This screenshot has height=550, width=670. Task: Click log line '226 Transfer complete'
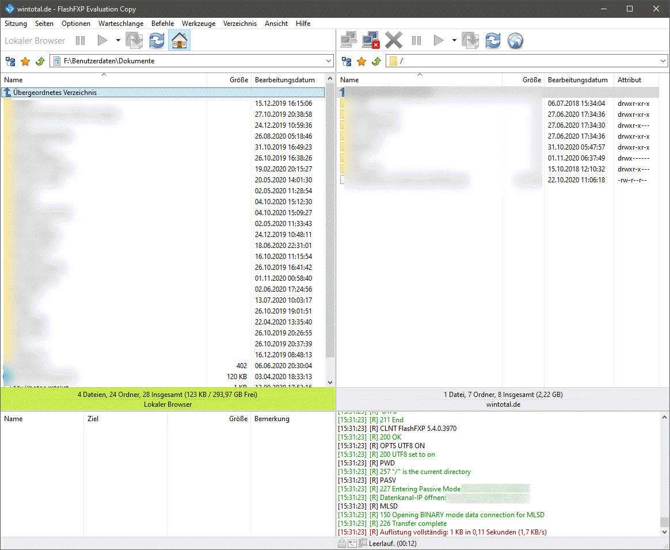[x=392, y=524]
